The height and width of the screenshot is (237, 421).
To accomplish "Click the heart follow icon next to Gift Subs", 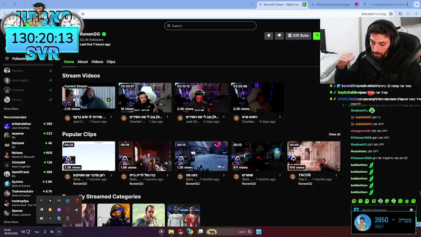I will (279, 36).
